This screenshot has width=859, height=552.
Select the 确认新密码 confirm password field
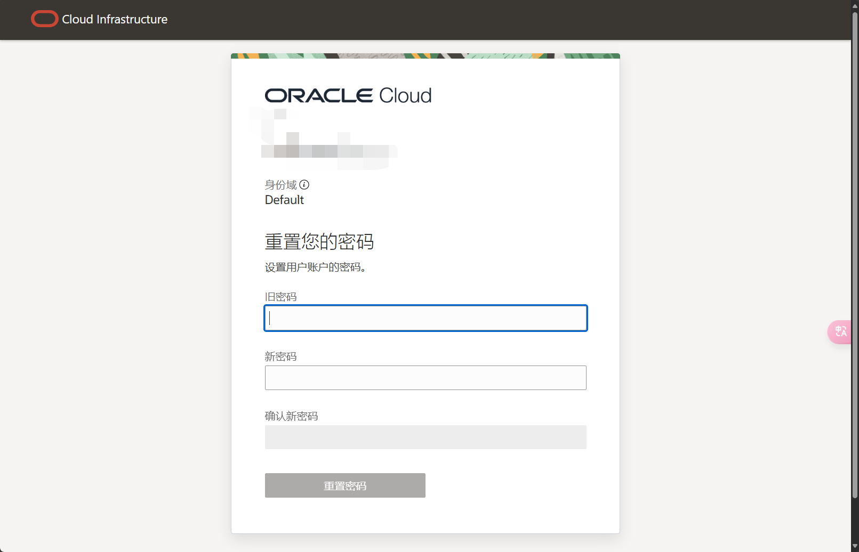pyautogui.click(x=426, y=437)
